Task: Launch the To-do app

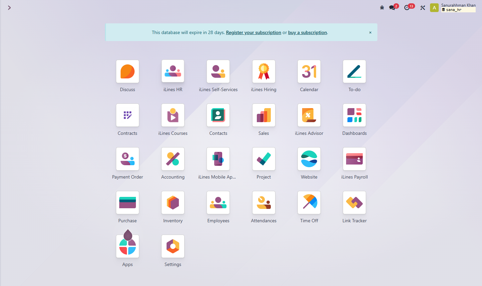Action: click(354, 71)
